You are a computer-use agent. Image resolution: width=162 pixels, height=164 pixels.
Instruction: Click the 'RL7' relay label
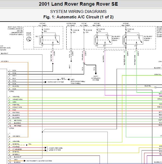37,36
